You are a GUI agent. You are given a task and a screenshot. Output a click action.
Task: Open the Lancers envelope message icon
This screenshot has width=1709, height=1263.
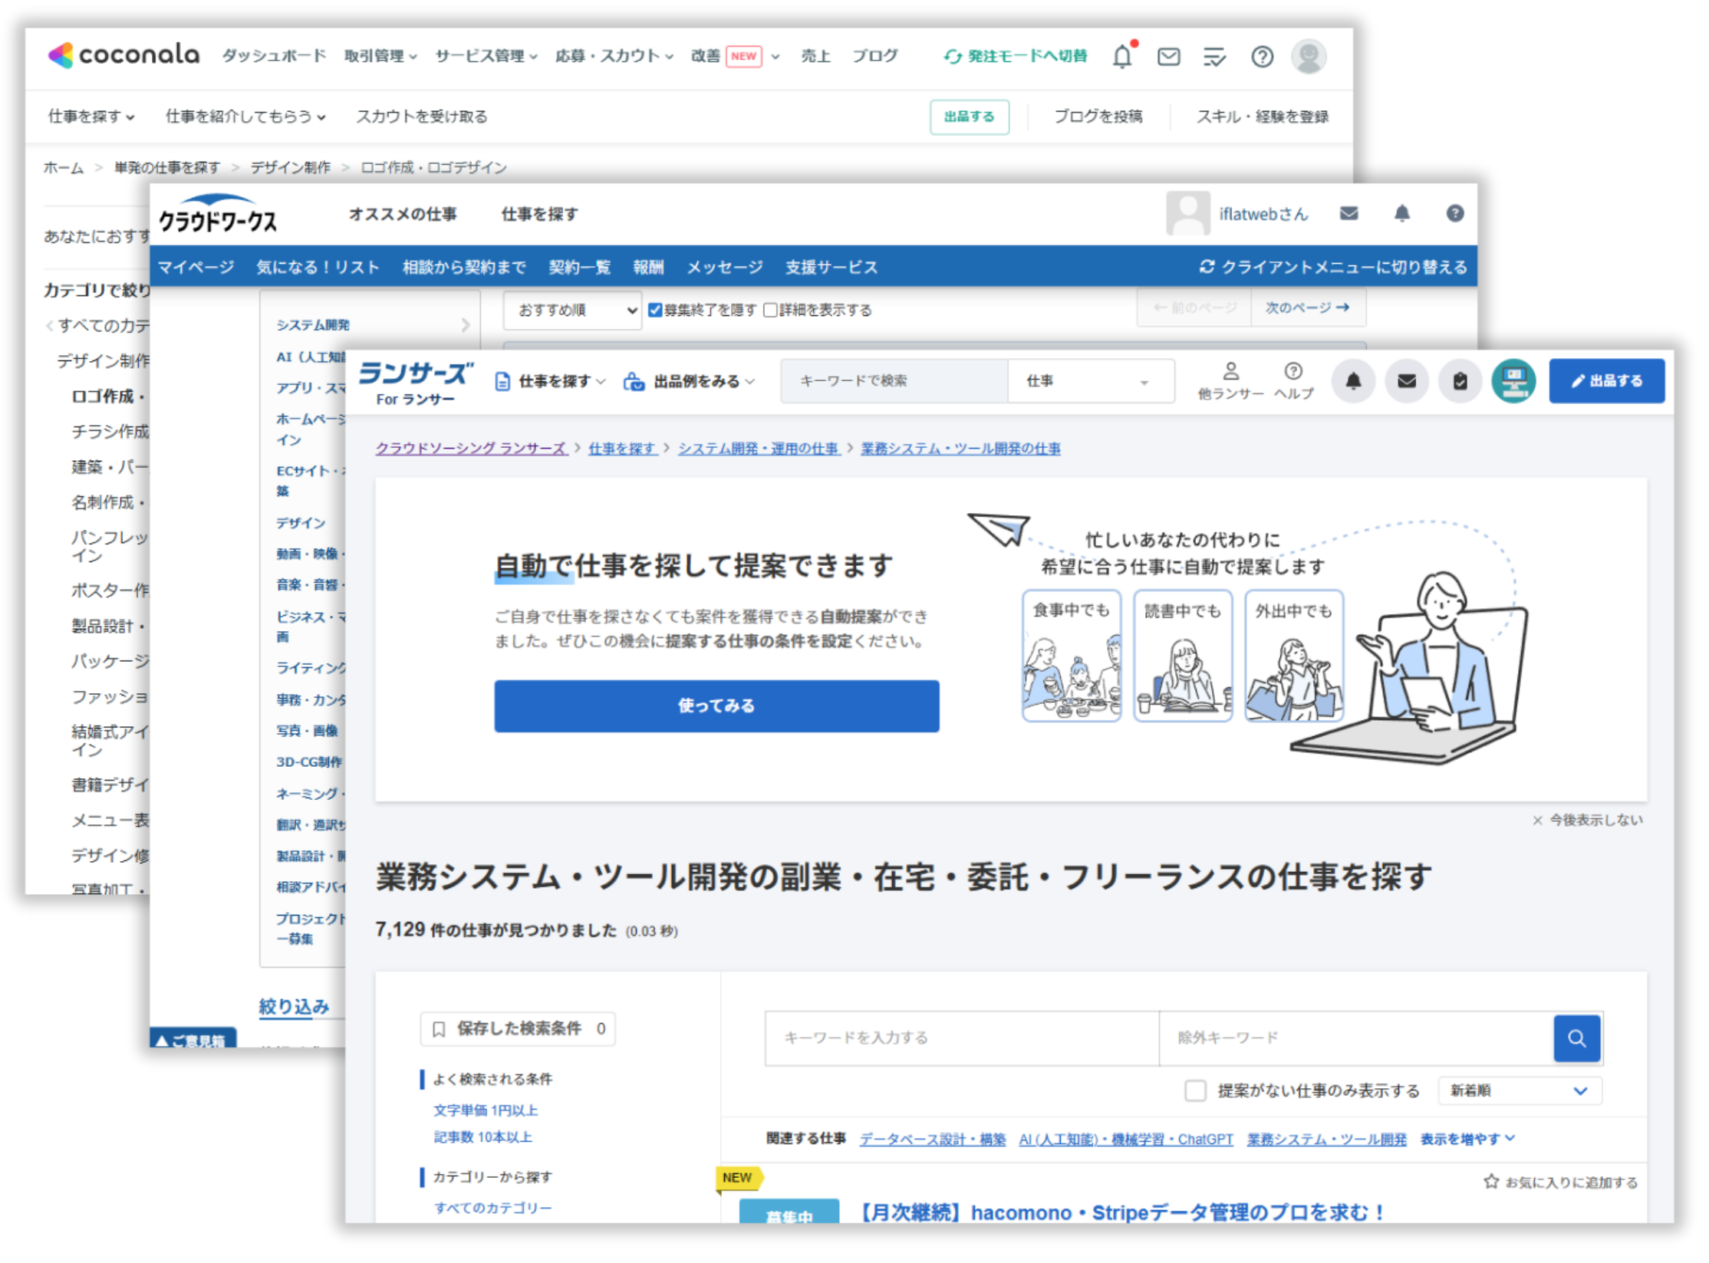click(x=1407, y=381)
